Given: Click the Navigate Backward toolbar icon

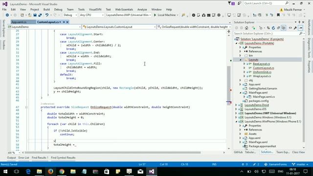Looking at the screenshot, I should click(7, 15).
